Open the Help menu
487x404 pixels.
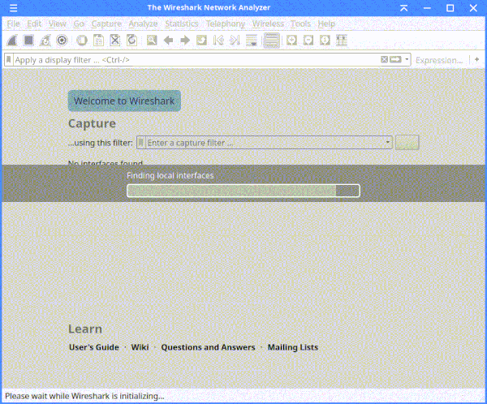tap(326, 24)
